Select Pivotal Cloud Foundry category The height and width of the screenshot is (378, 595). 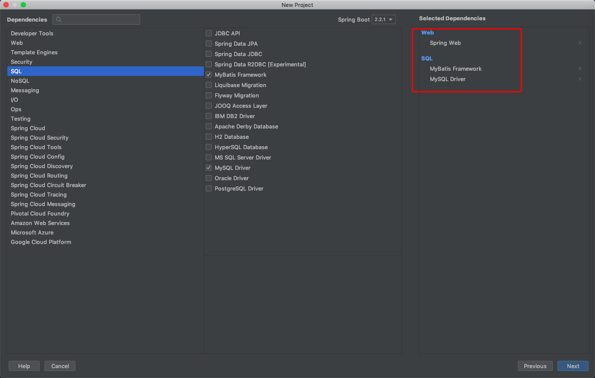106,213
